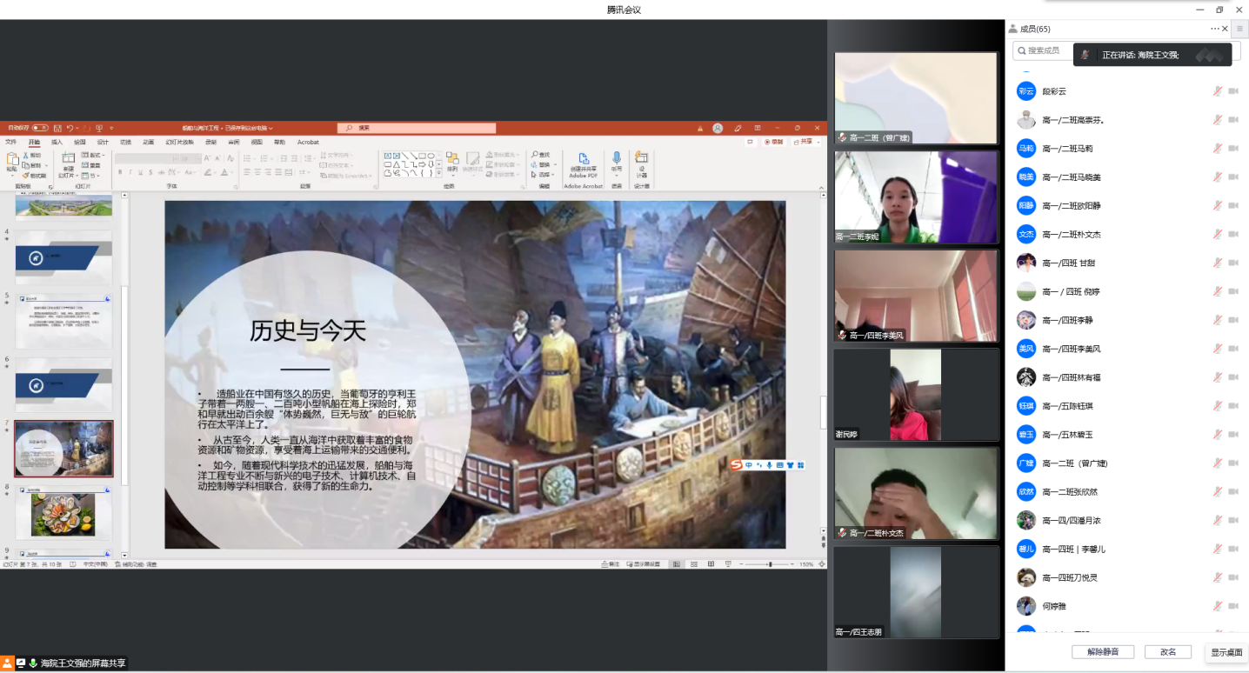Viewport: 1249px width, 673px height.
Task: Click the 解除静音 unmute button
Action: click(1103, 652)
